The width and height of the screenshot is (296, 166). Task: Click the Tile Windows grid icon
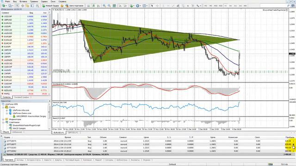click(114, 6)
